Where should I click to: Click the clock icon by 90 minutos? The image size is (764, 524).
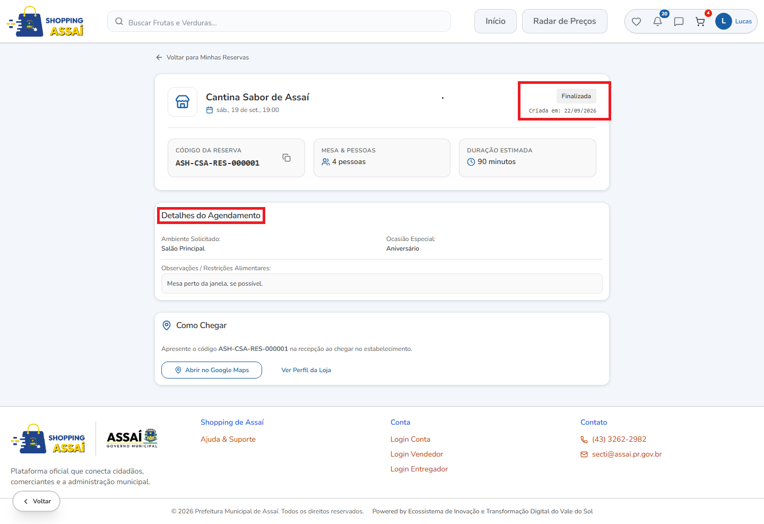tap(471, 162)
